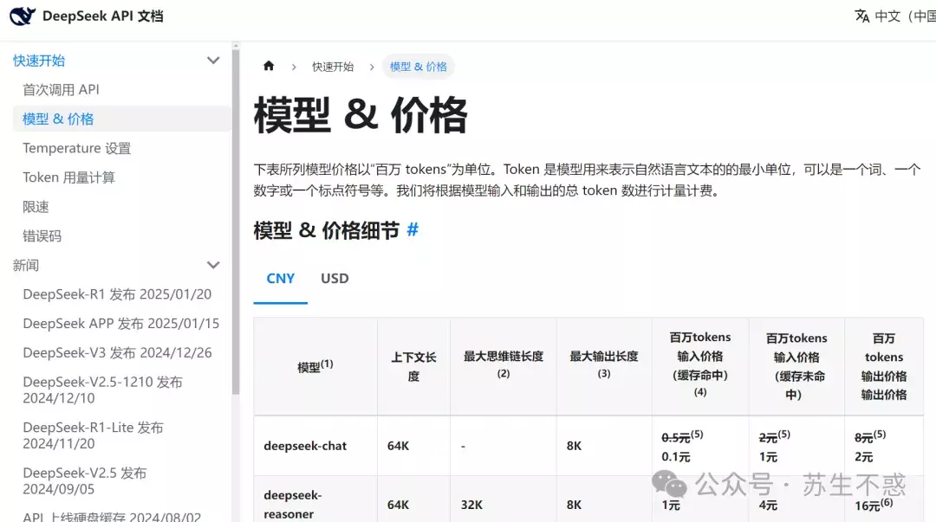Viewport: 936px width, 522px height.
Task: Click the 4元 cache miss price
Action: pos(768,506)
